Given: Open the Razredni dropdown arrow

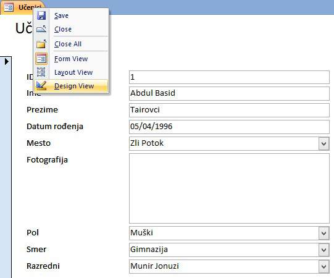Looking at the screenshot, I should 324,266.
